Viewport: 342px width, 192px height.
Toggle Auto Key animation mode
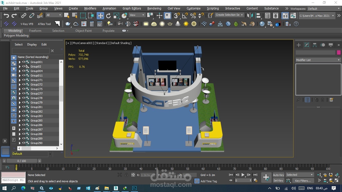point(278,175)
